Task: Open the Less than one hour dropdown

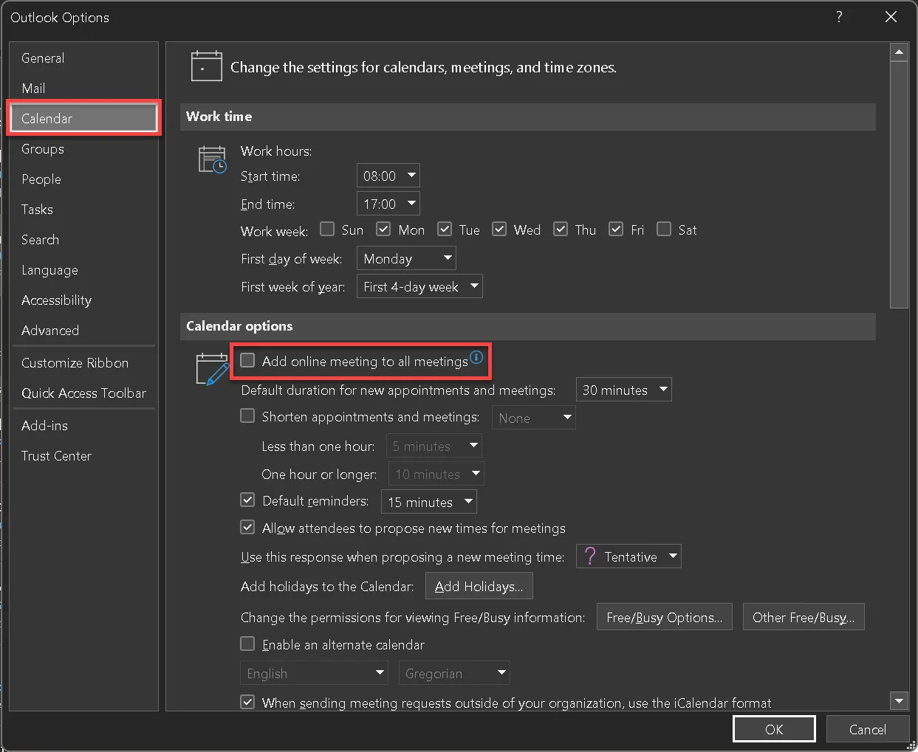Action: [434, 446]
